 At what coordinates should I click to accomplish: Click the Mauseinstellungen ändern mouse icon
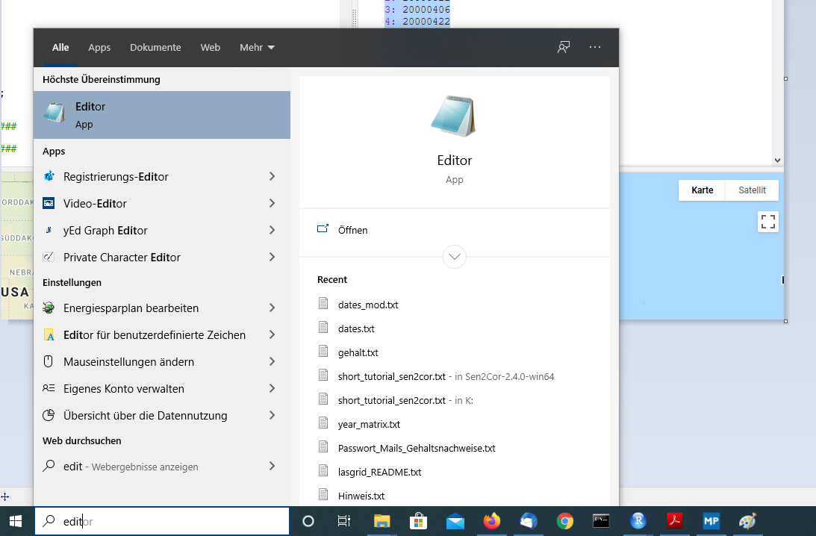click(x=49, y=361)
